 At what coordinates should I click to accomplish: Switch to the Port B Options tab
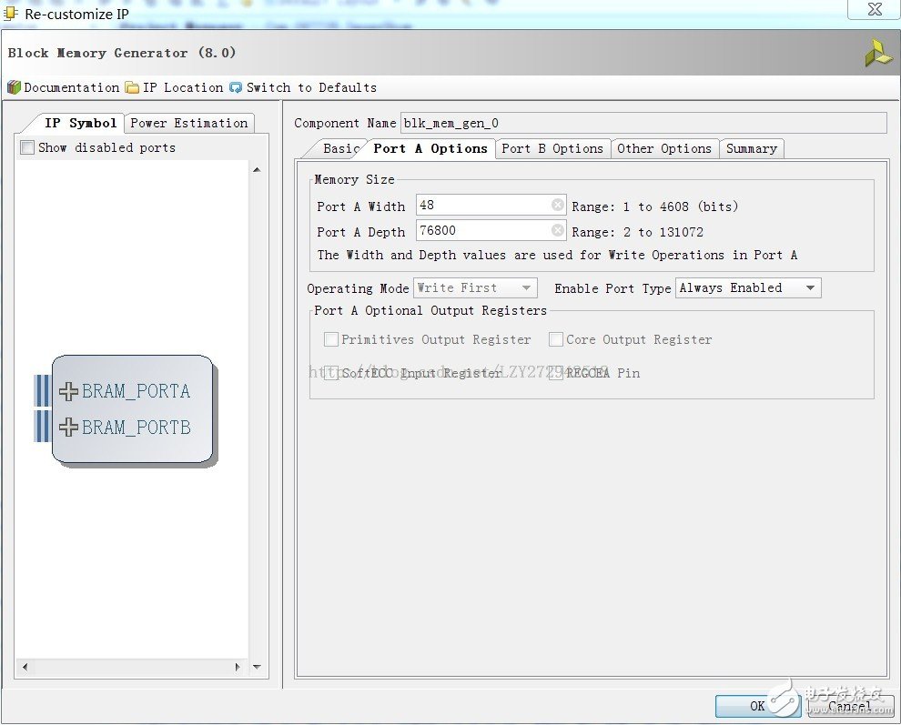point(552,148)
